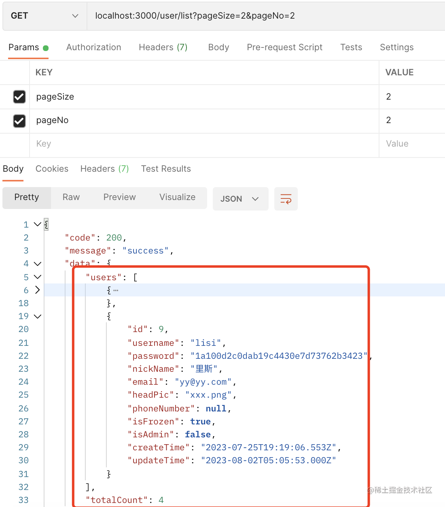This screenshot has height=507, width=445.
Task: Collapse the root object on line 1
Action: coord(38,224)
